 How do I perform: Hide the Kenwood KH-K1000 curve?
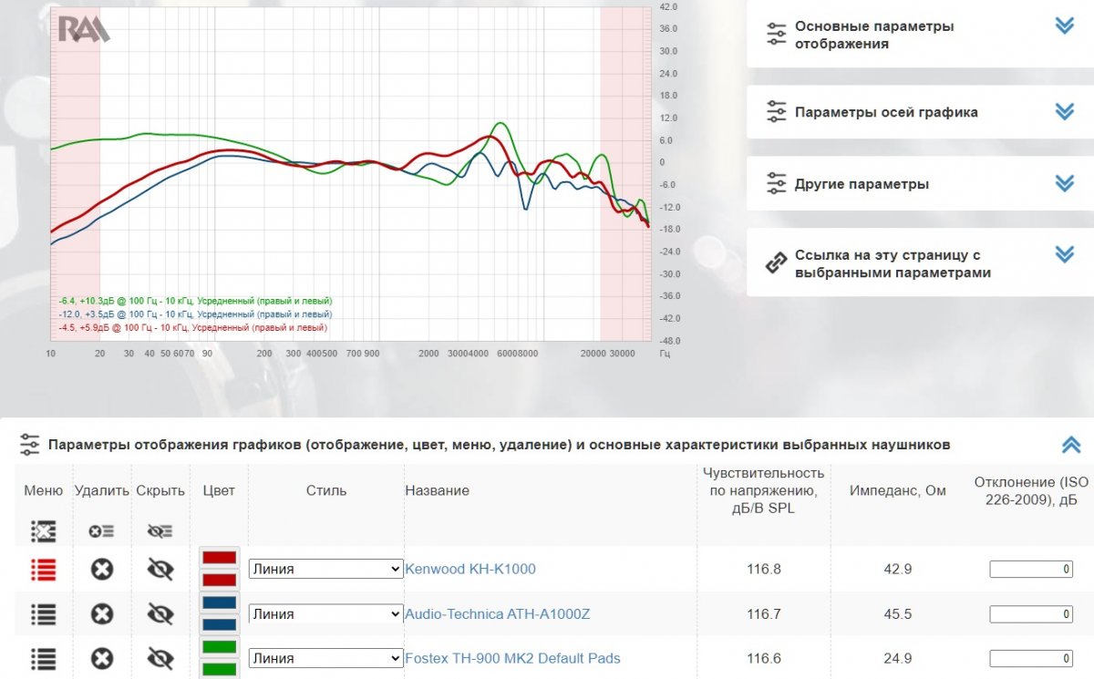click(x=160, y=570)
